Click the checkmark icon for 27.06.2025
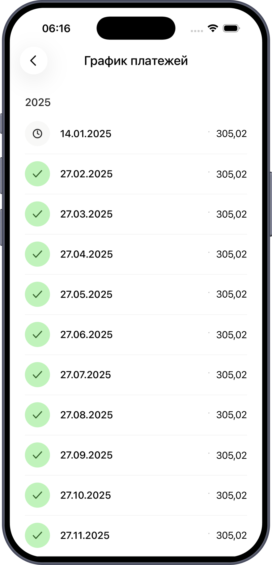The height and width of the screenshot is (565, 272). coord(37,334)
